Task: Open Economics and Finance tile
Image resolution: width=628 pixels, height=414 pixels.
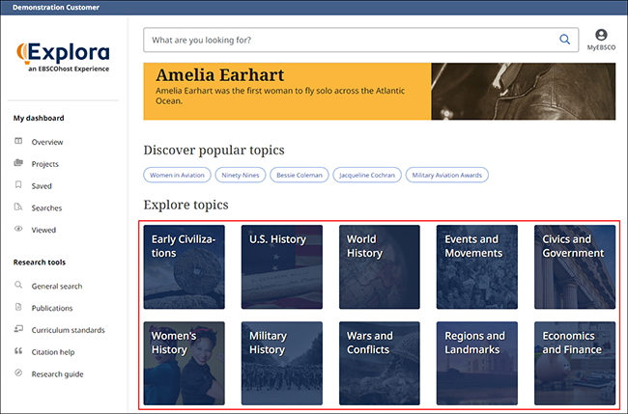Action: (575, 363)
